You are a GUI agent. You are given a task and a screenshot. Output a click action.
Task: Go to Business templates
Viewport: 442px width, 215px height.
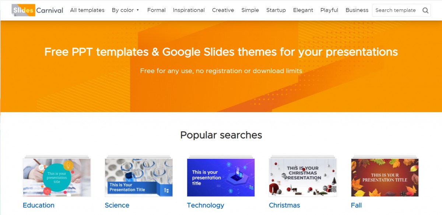357,10
